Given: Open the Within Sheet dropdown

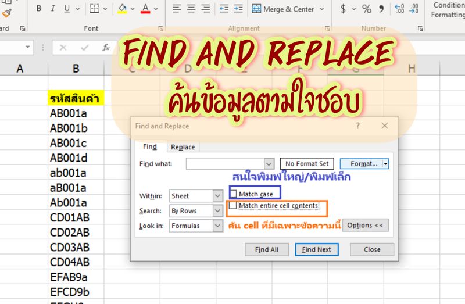Looking at the screenshot, I should 217,196.
